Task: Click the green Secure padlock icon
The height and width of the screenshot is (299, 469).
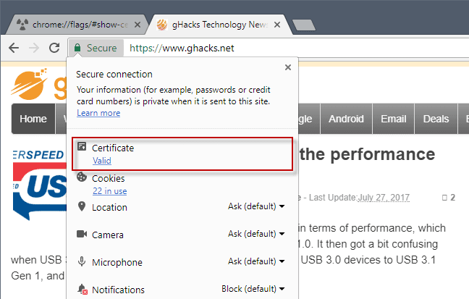Action: click(x=77, y=48)
